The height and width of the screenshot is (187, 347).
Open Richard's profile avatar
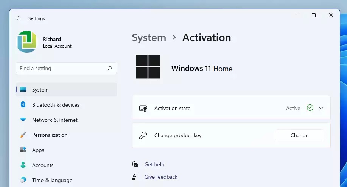(27, 42)
